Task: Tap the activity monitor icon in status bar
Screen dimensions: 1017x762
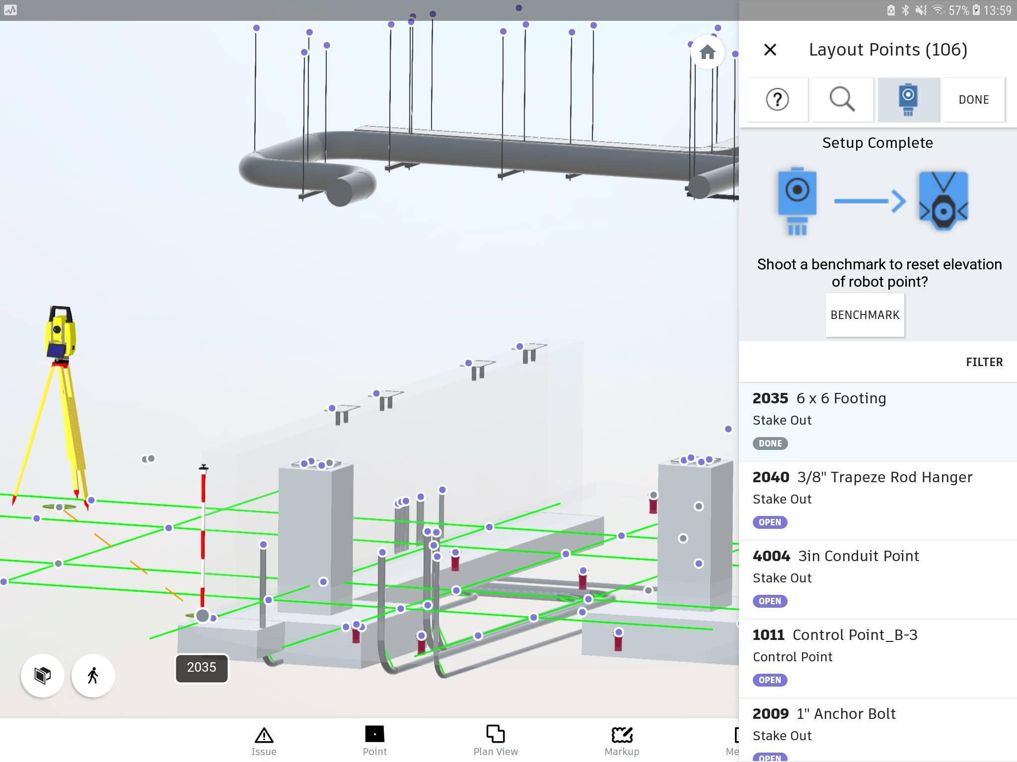Action: (x=10, y=10)
